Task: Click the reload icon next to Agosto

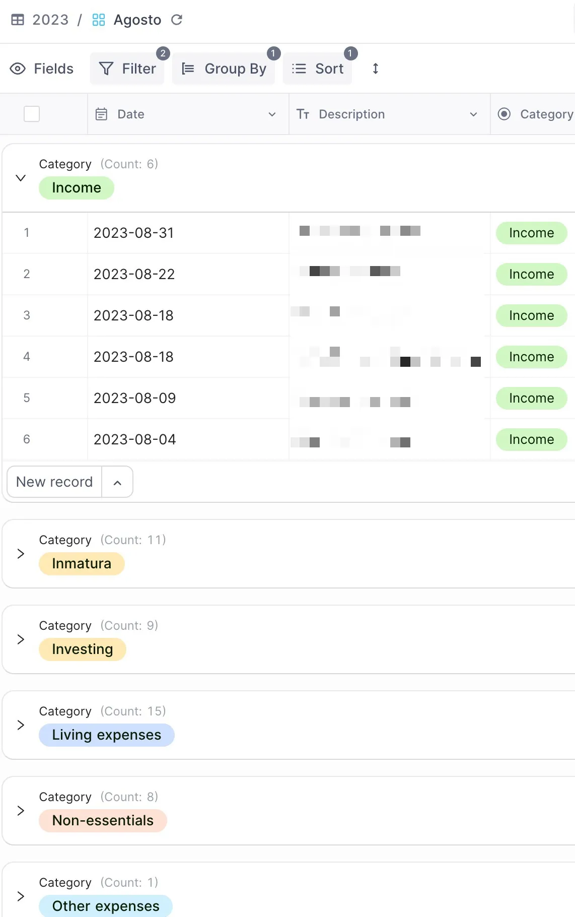Action: point(177,20)
